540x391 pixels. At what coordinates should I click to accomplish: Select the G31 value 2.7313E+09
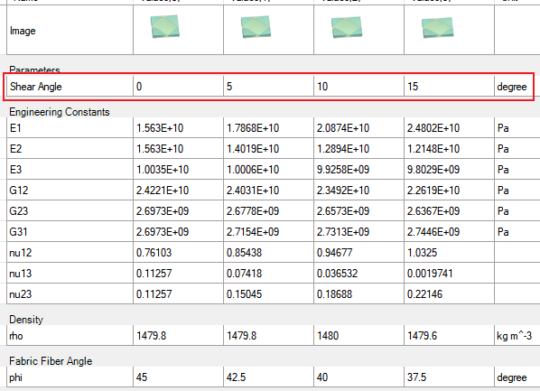[x=343, y=231]
